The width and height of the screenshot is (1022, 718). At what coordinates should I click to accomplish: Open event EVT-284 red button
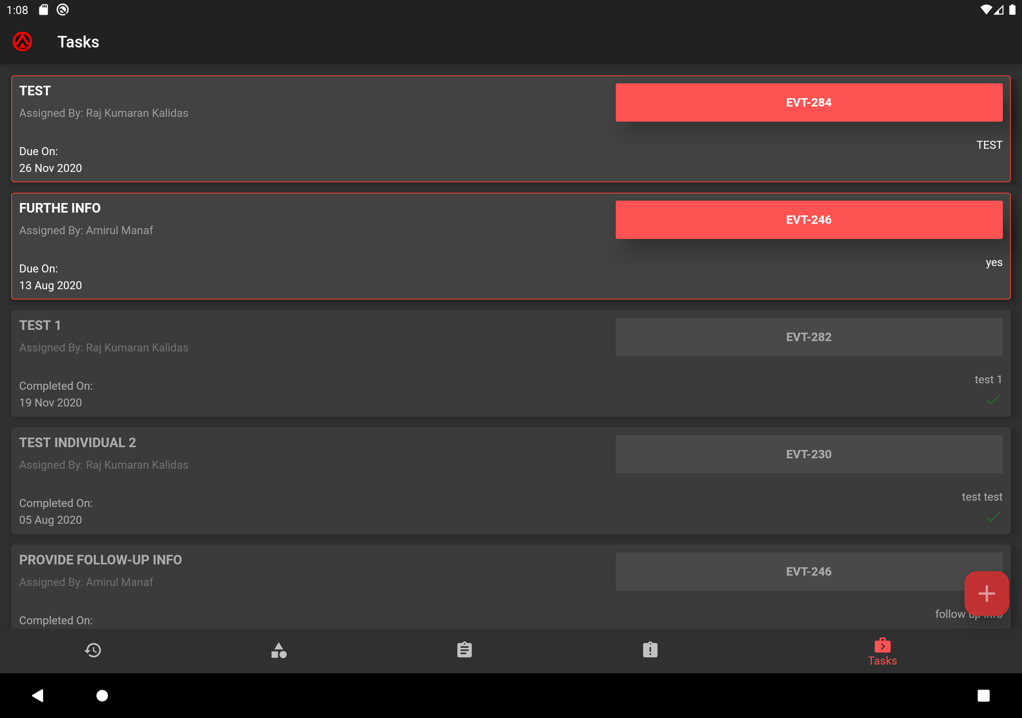(809, 103)
